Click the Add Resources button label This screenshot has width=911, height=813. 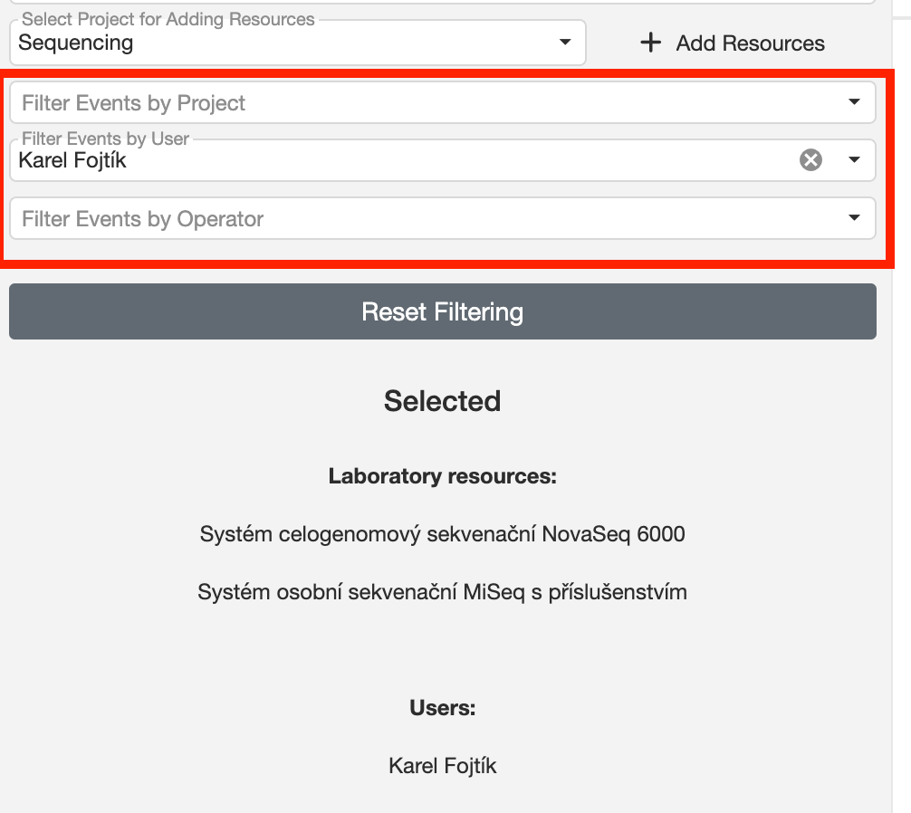point(750,43)
